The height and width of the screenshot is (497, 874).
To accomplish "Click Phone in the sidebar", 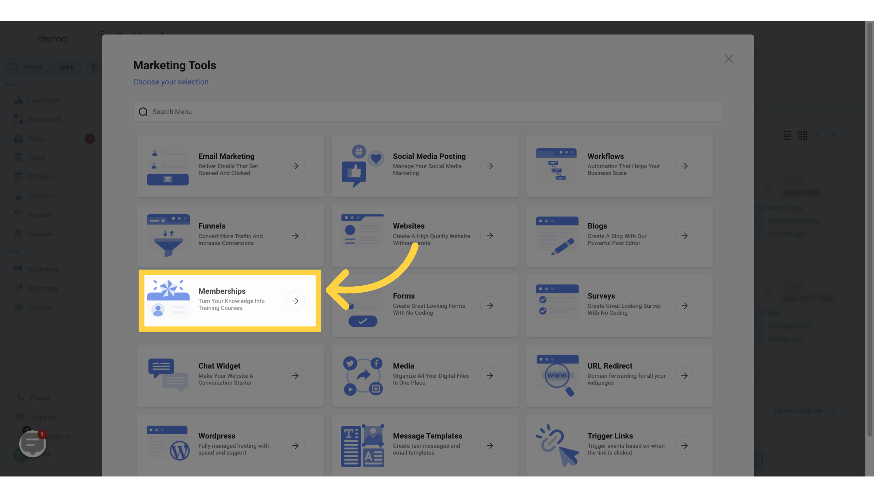I will click(x=33, y=398).
